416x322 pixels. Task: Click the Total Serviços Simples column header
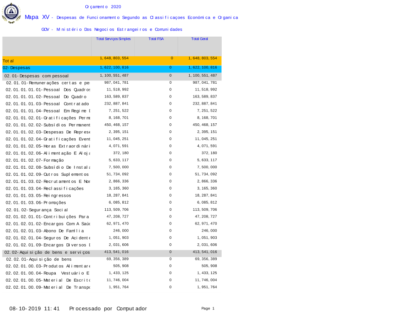pyautogui.click(x=113, y=39)
